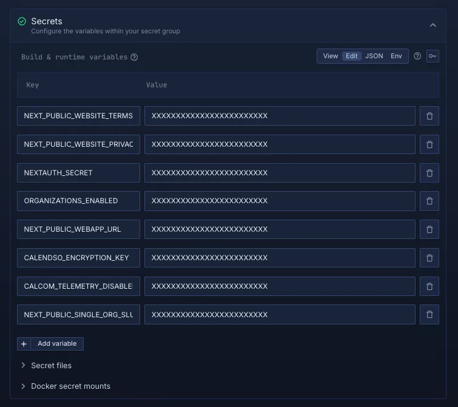
Task: Edit the ORGANIZATIONS_ENABLED key field
Action: [79, 201]
